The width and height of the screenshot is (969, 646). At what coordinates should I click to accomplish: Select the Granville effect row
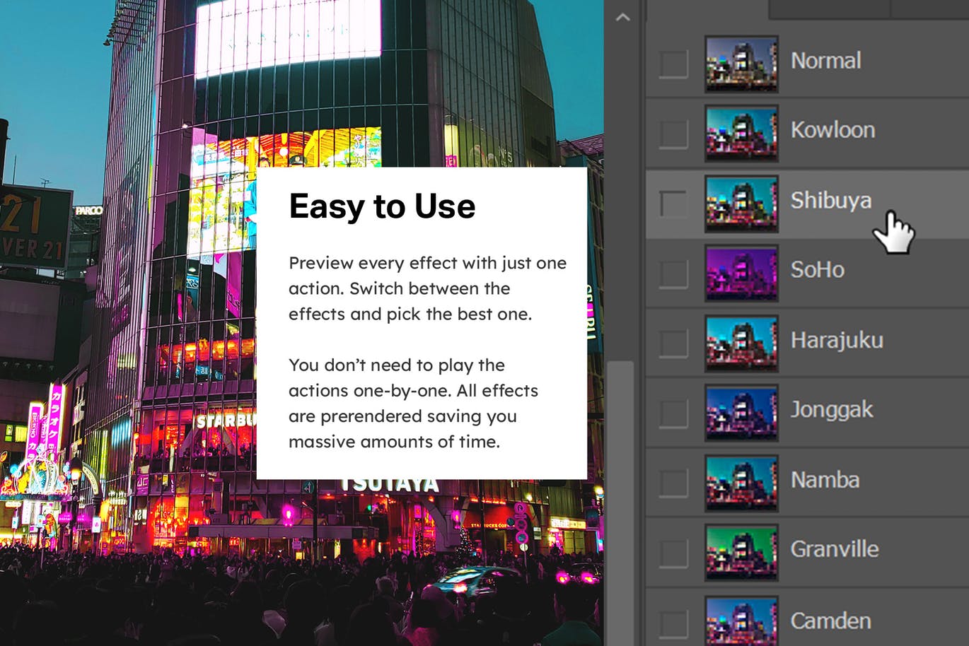(x=835, y=549)
